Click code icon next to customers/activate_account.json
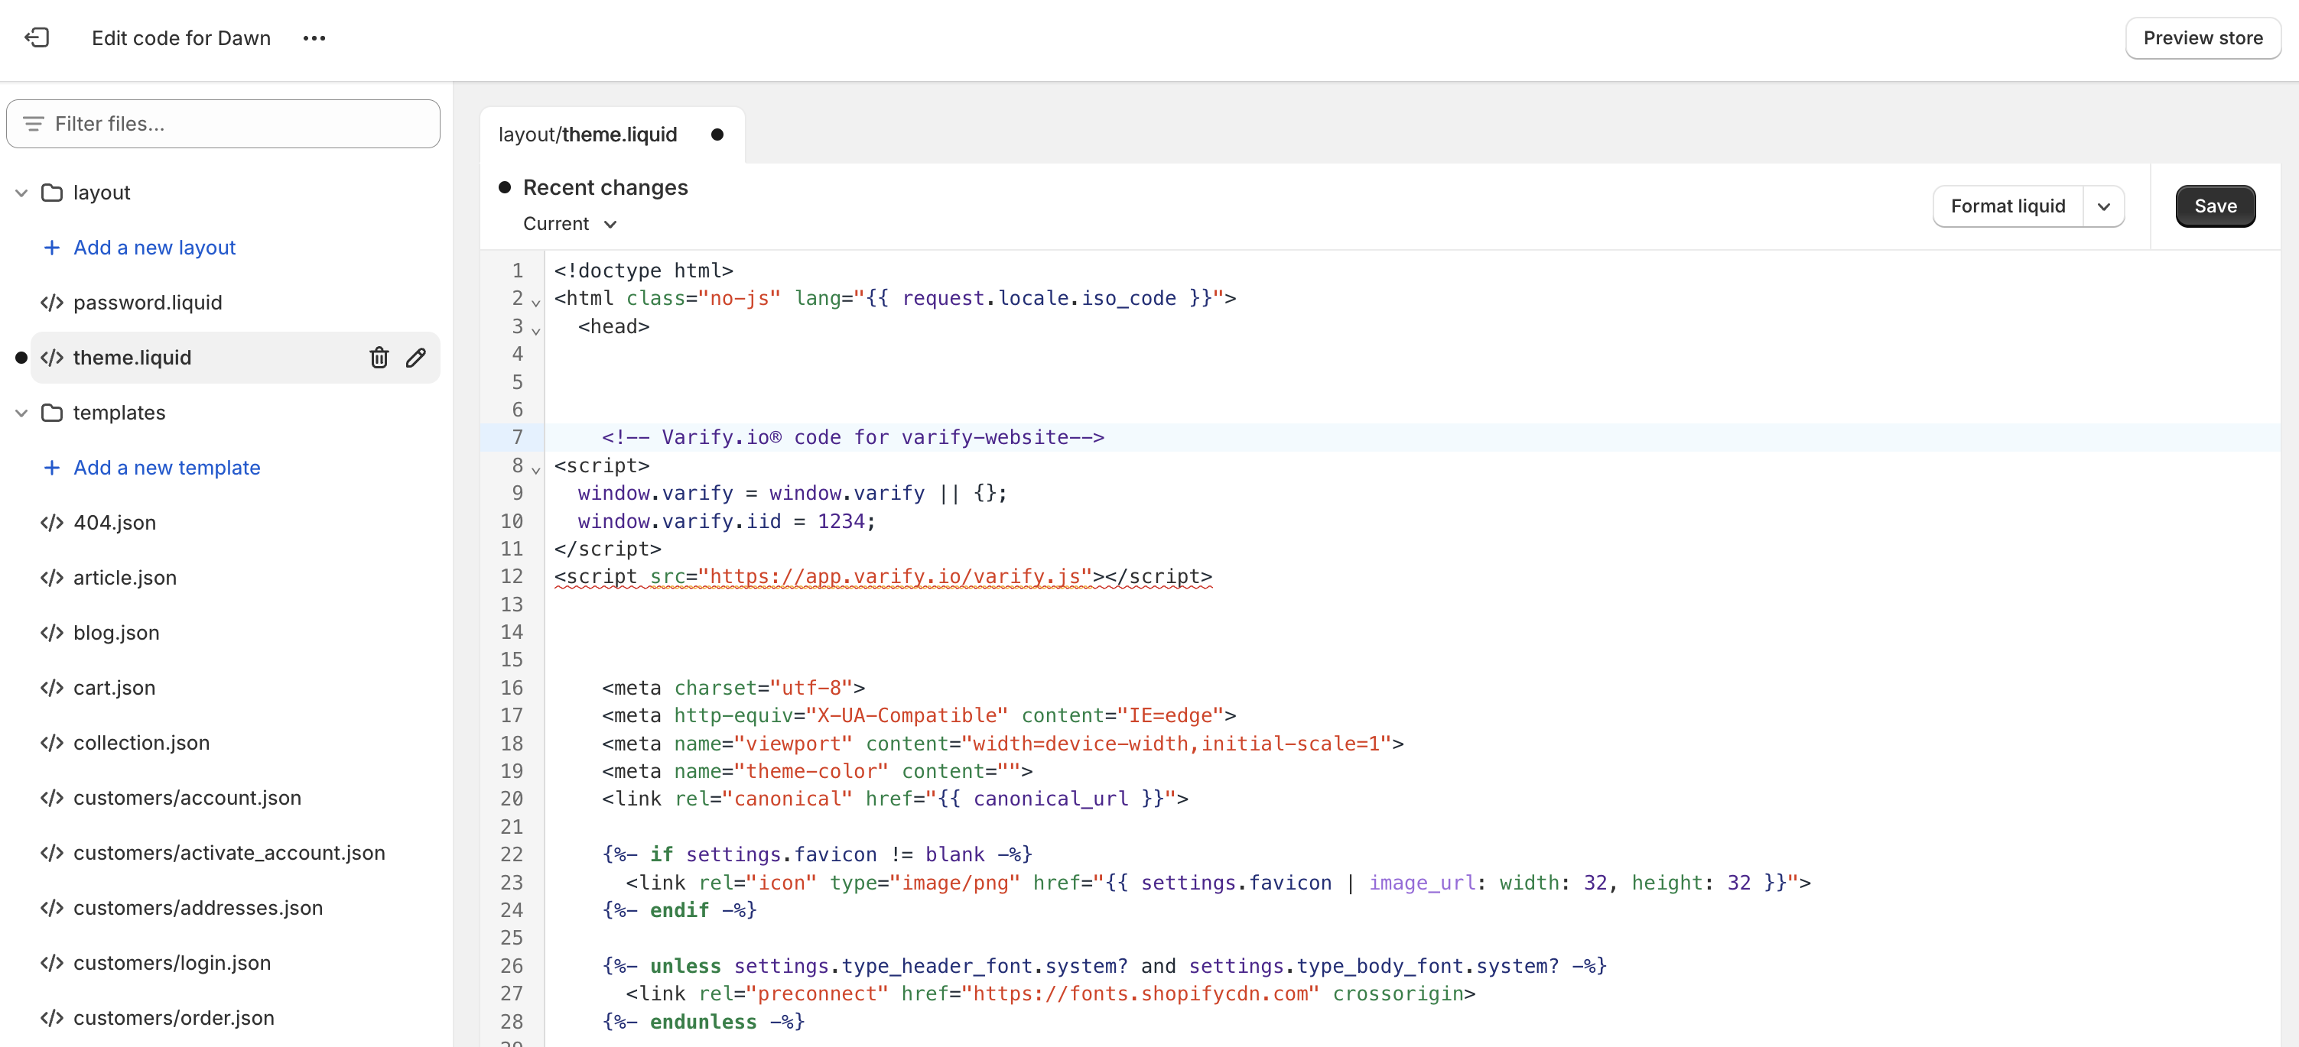Image resolution: width=2299 pixels, height=1047 pixels. (52, 854)
